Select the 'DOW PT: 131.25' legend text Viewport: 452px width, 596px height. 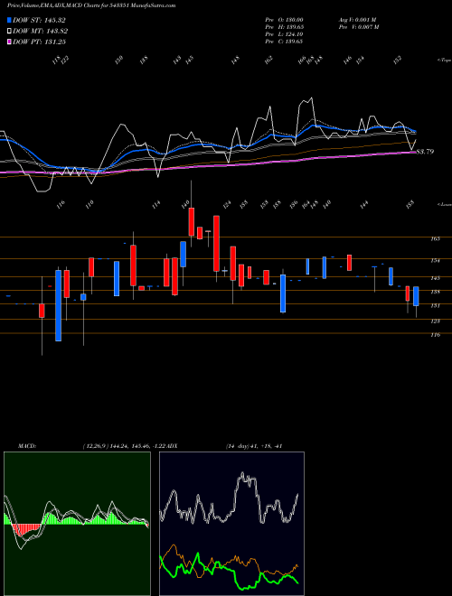(39, 42)
